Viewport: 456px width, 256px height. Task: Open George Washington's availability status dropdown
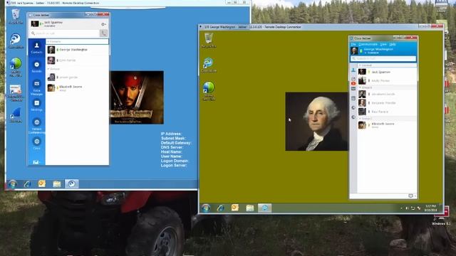(x=372, y=53)
